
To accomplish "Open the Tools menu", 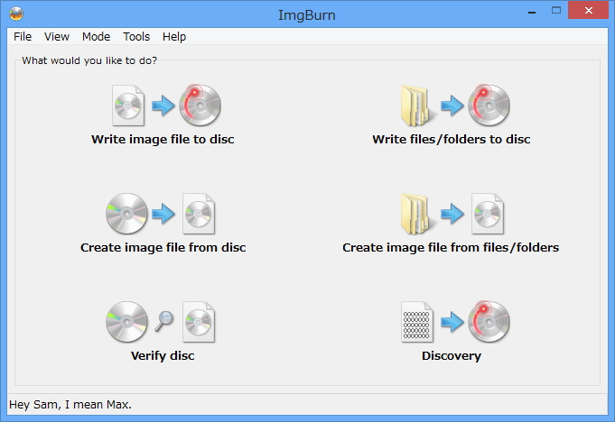I will click(136, 36).
